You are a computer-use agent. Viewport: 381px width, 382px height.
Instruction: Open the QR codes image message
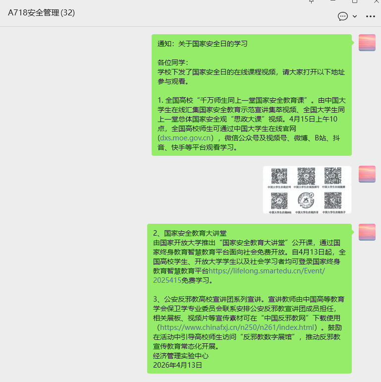click(307, 190)
